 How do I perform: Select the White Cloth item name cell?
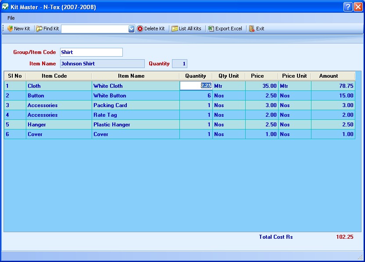pyautogui.click(x=136, y=86)
